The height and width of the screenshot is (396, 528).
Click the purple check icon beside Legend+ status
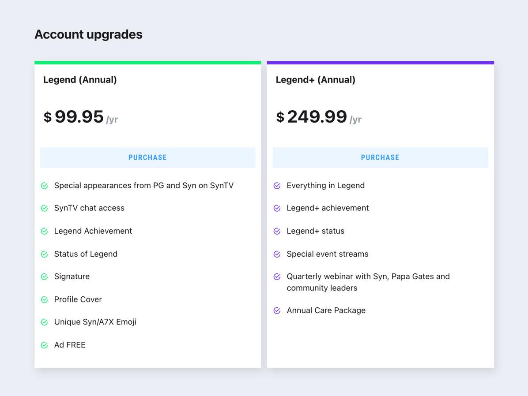[277, 231]
